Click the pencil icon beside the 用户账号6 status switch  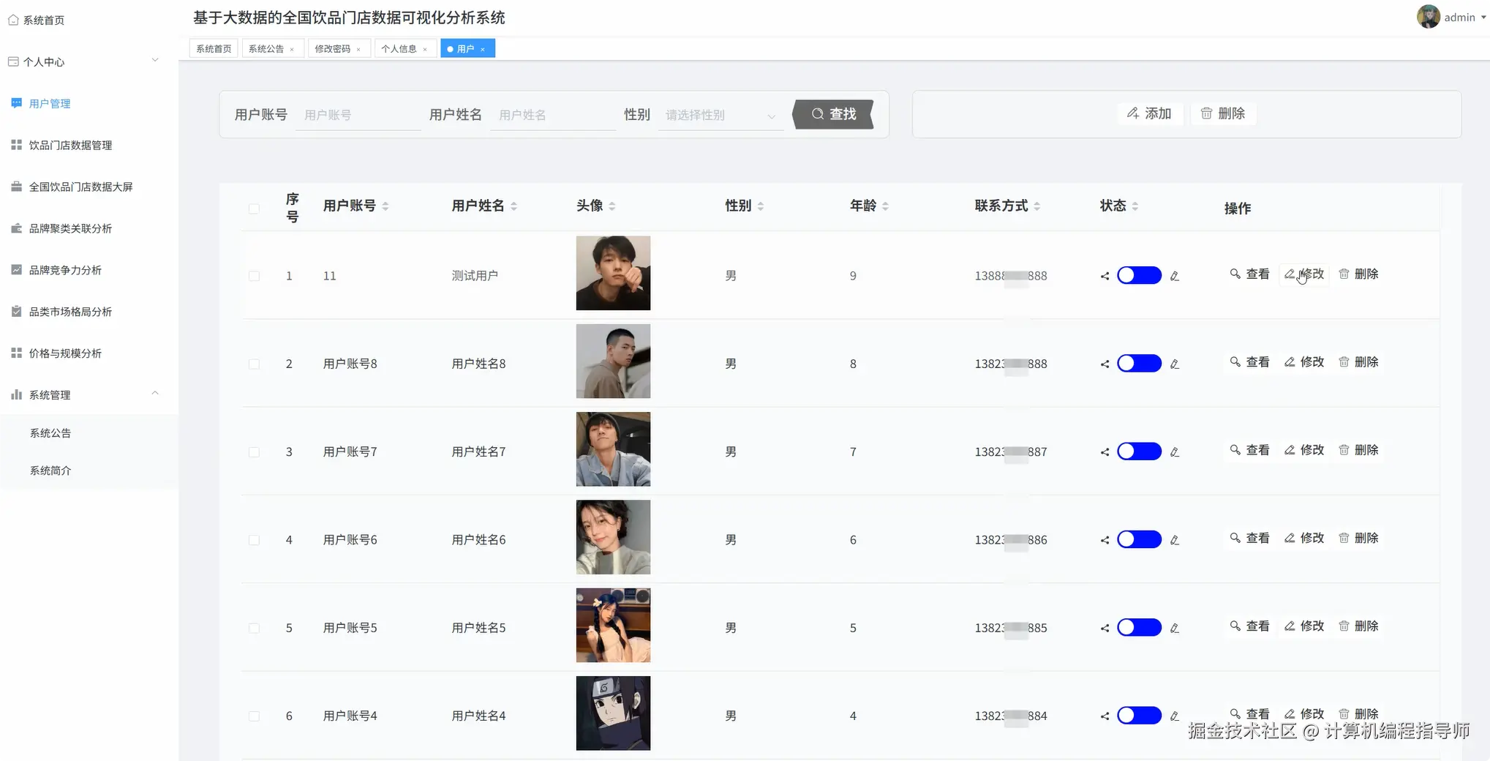[x=1175, y=540]
